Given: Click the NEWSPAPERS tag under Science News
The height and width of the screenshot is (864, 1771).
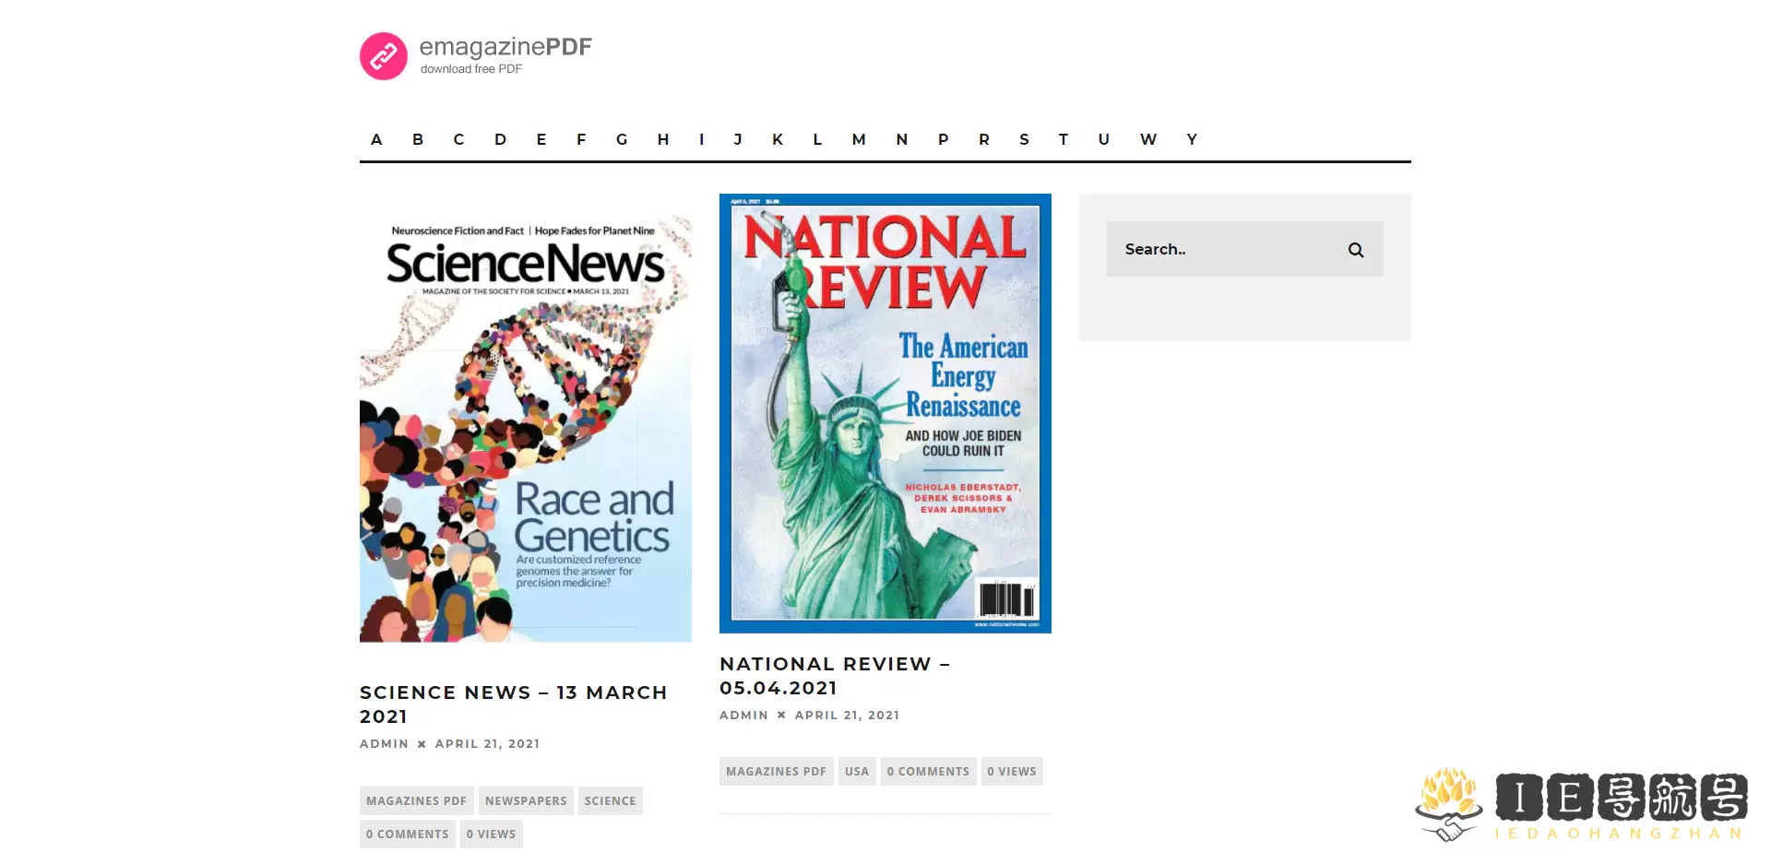Looking at the screenshot, I should 526,800.
